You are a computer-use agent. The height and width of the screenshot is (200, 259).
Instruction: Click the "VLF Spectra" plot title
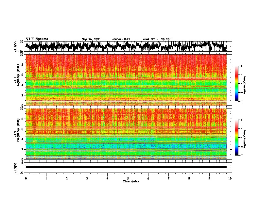37,39
